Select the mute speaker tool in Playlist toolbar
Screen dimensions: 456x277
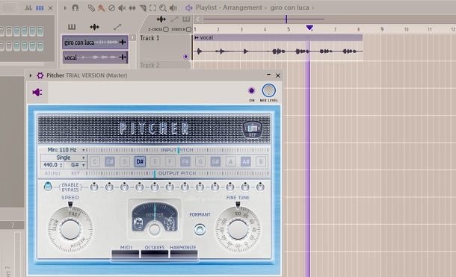pyautogui.click(x=122, y=7)
